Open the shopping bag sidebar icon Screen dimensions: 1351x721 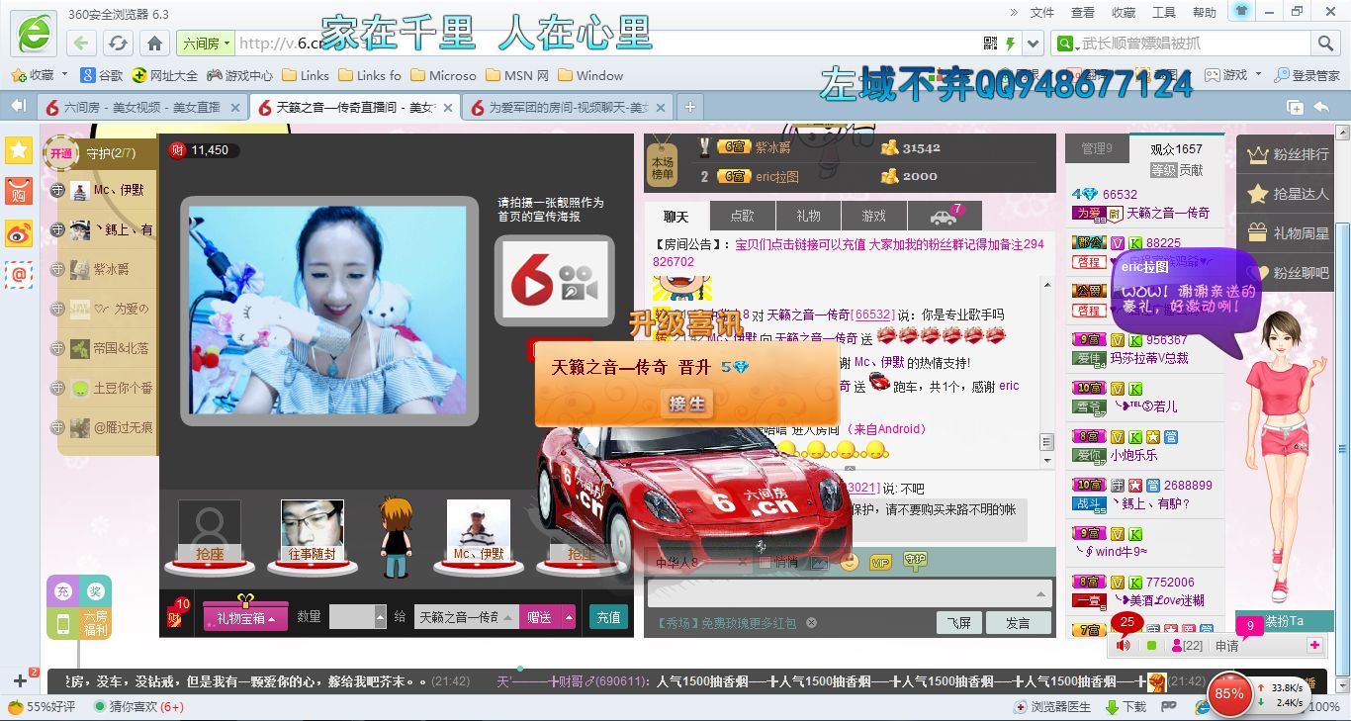point(18,192)
